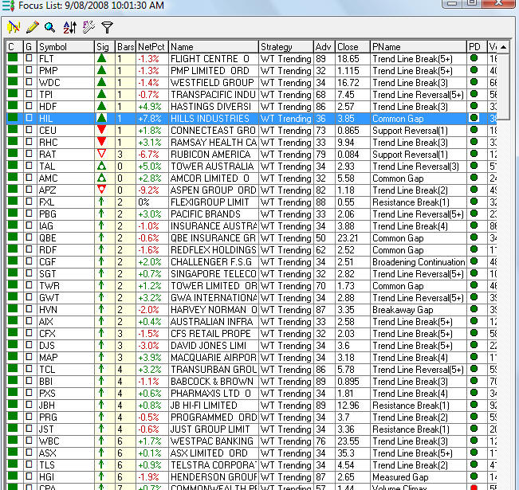Click the symbol cell TCL
This screenshot has width=519, height=490.
pos(65,369)
